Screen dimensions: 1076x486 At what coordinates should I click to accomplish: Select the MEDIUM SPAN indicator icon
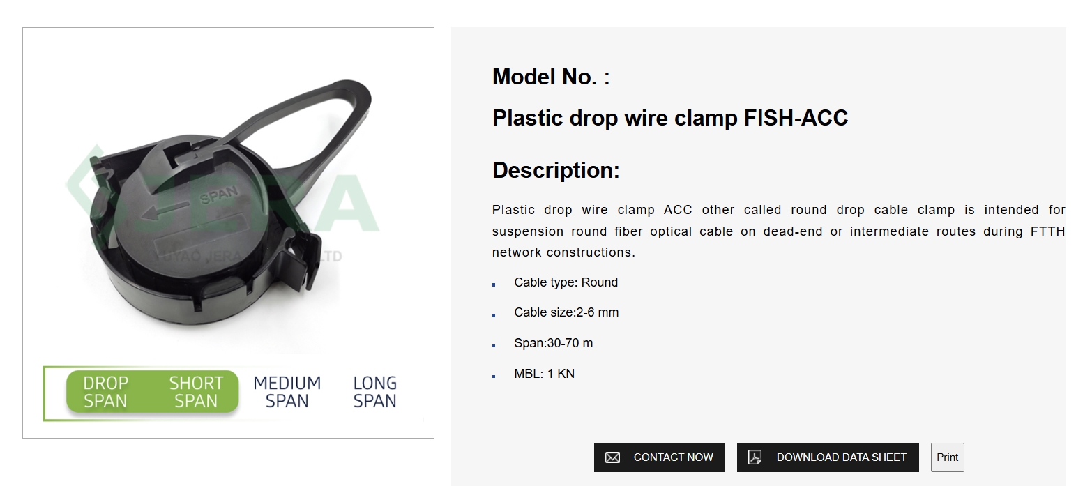[288, 391]
